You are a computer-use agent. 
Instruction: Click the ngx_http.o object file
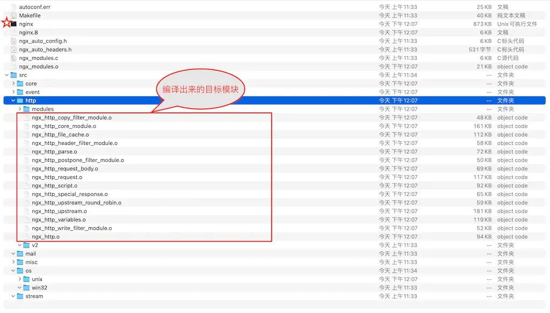pyautogui.click(x=46, y=237)
